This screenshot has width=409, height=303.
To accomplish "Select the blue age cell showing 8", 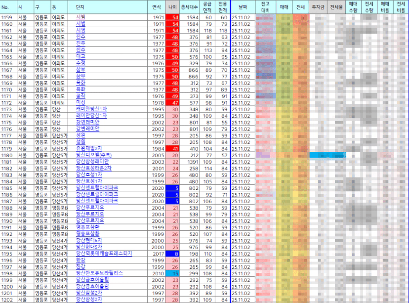I will coord(172,254).
